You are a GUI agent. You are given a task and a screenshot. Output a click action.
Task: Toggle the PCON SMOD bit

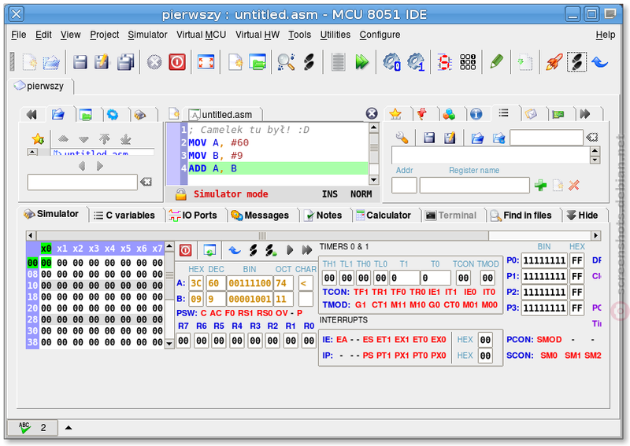coord(549,340)
